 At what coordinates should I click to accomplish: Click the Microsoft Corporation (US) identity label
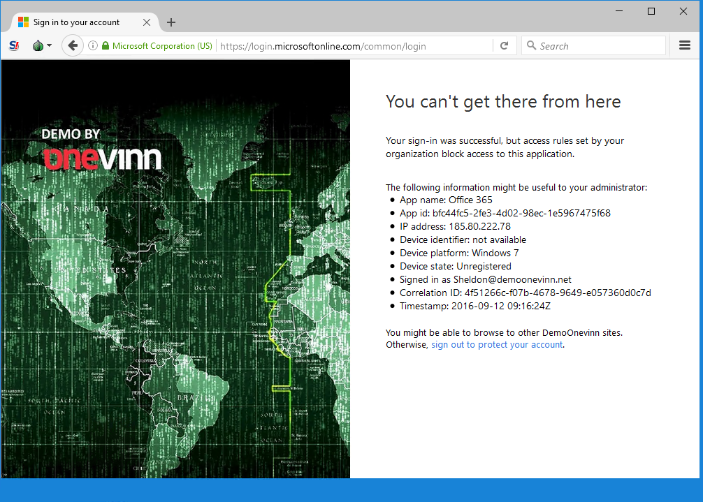click(162, 46)
